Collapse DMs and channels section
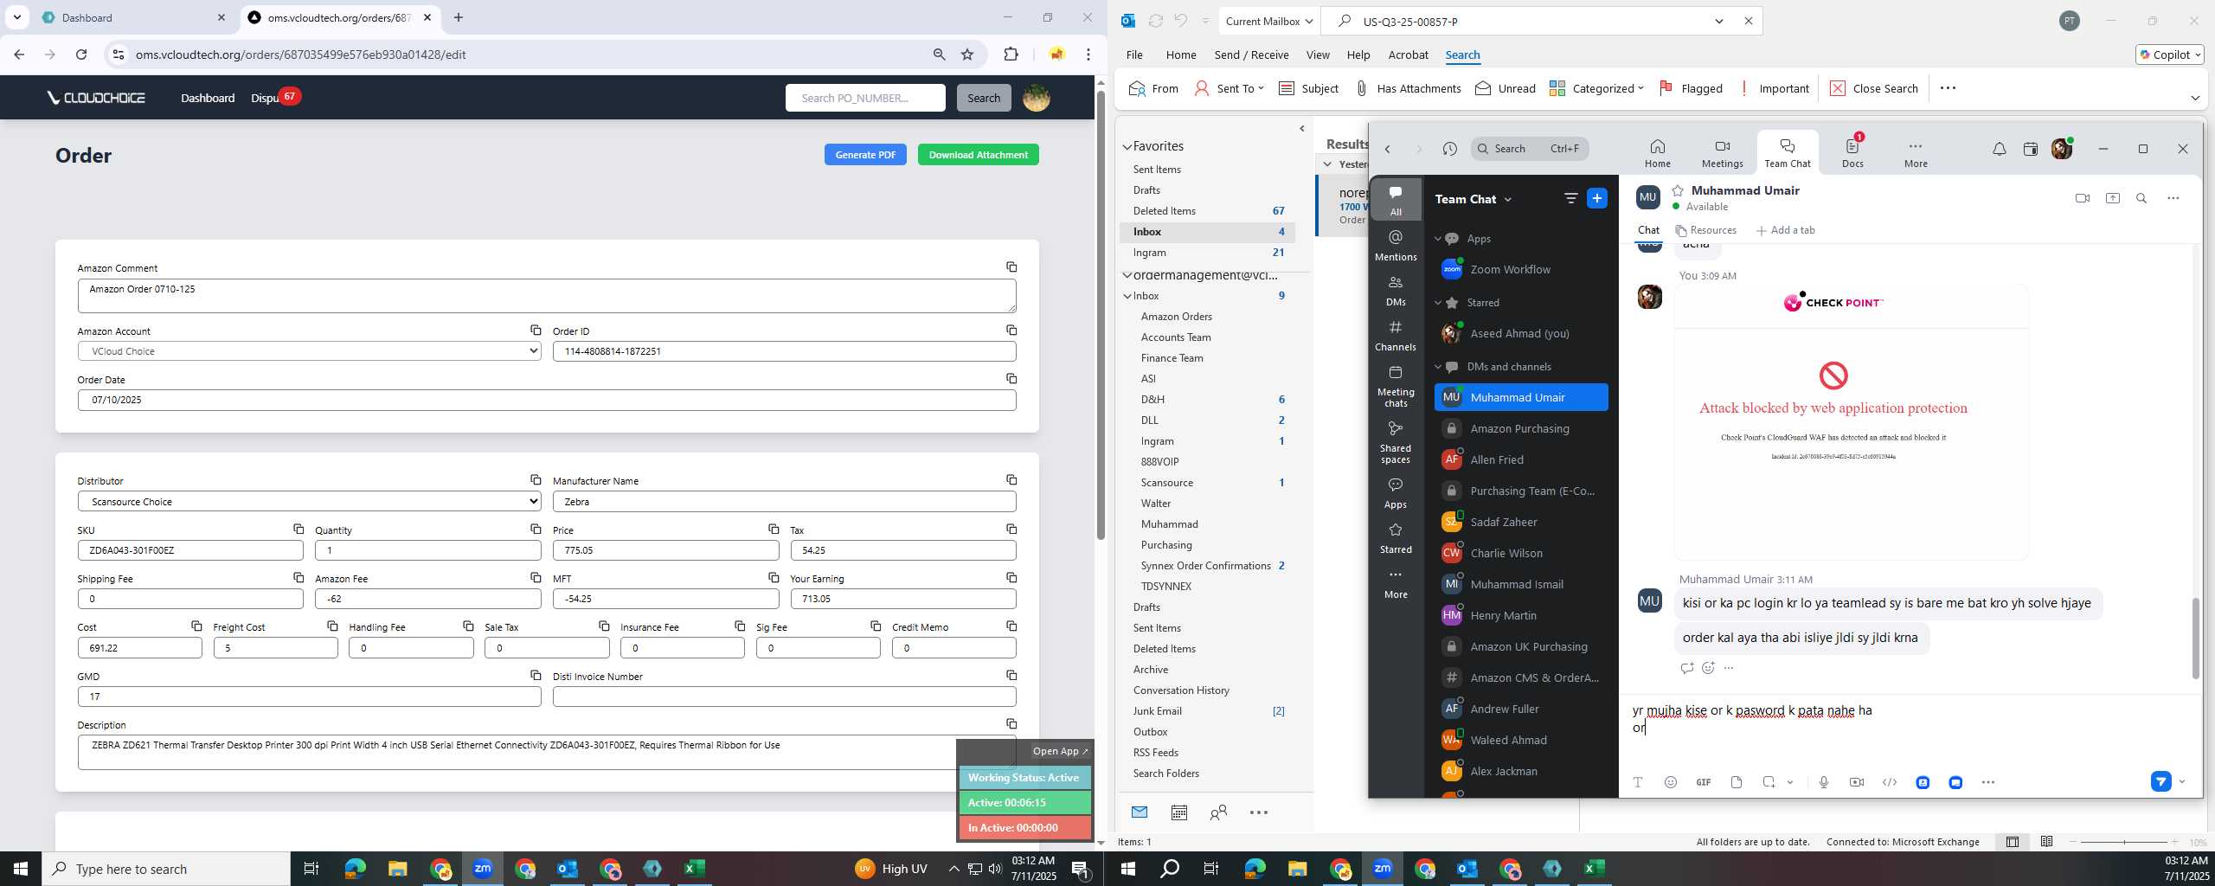Viewport: 2215px width, 886px height. click(1438, 367)
